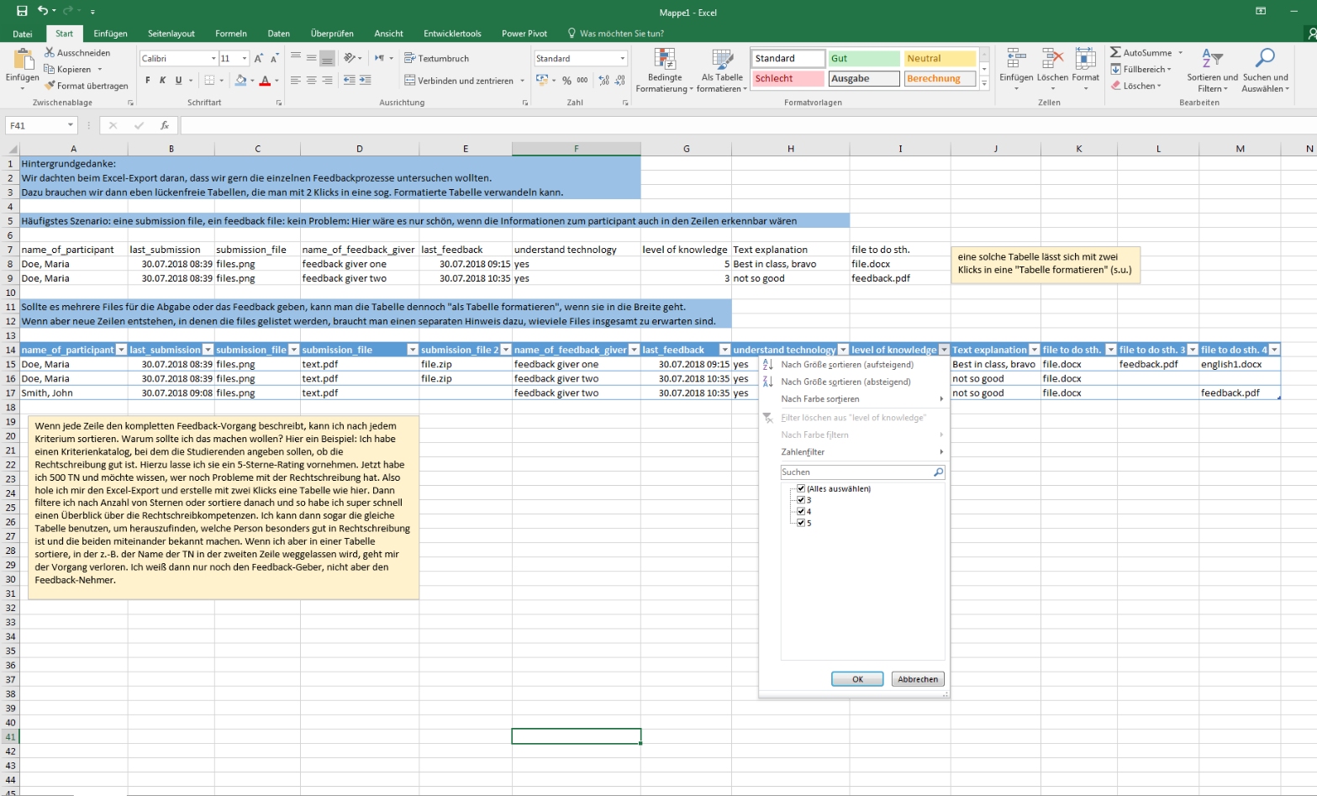Toggle bold formatting (F)
This screenshot has width=1317, height=796.
tap(148, 81)
